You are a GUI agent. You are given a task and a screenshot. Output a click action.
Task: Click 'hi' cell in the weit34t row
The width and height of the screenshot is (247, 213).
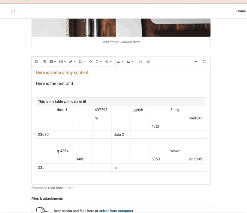click(102, 118)
